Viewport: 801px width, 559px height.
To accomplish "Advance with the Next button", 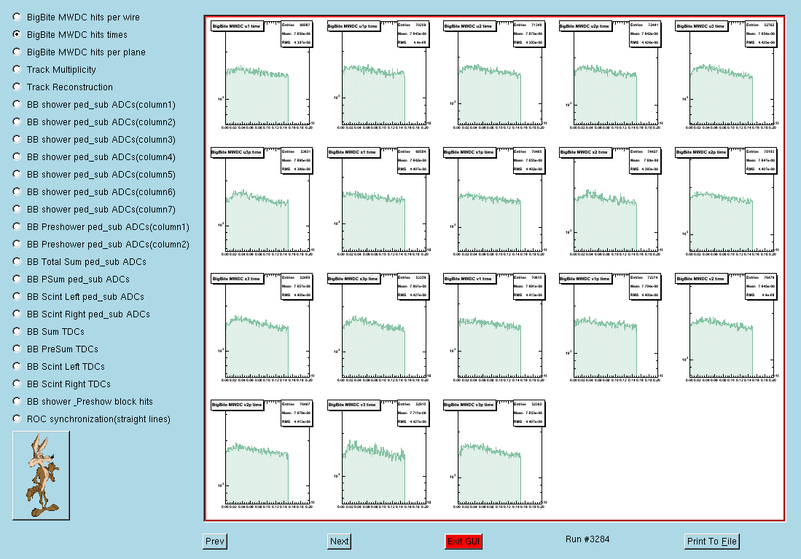I will 339,541.
